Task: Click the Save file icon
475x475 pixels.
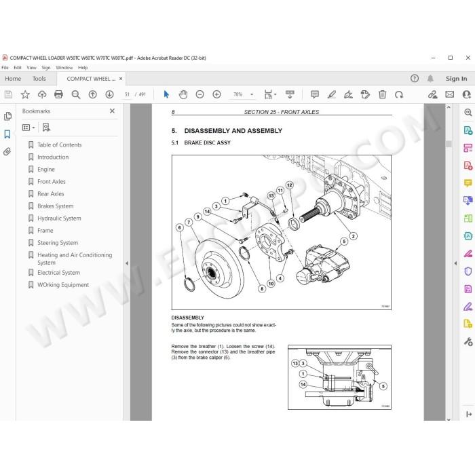Action: [x=8, y=94]
